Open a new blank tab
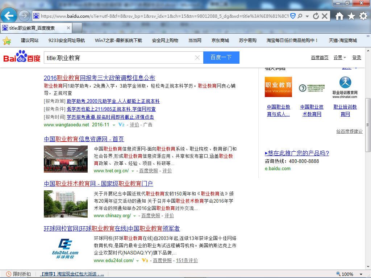Viewport: 371px width, 278px height. [x=77, y=28]
